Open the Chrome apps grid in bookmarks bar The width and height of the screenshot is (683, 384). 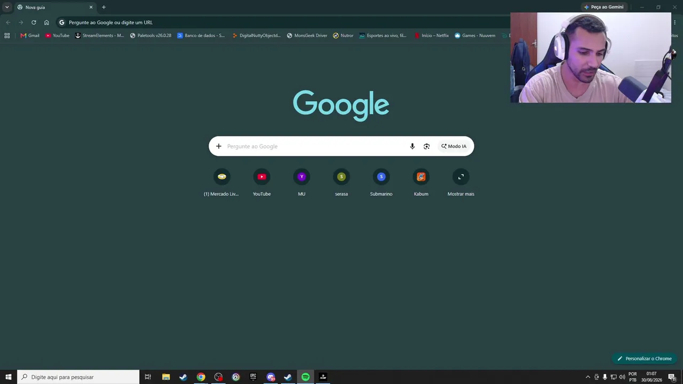point(7,36)
